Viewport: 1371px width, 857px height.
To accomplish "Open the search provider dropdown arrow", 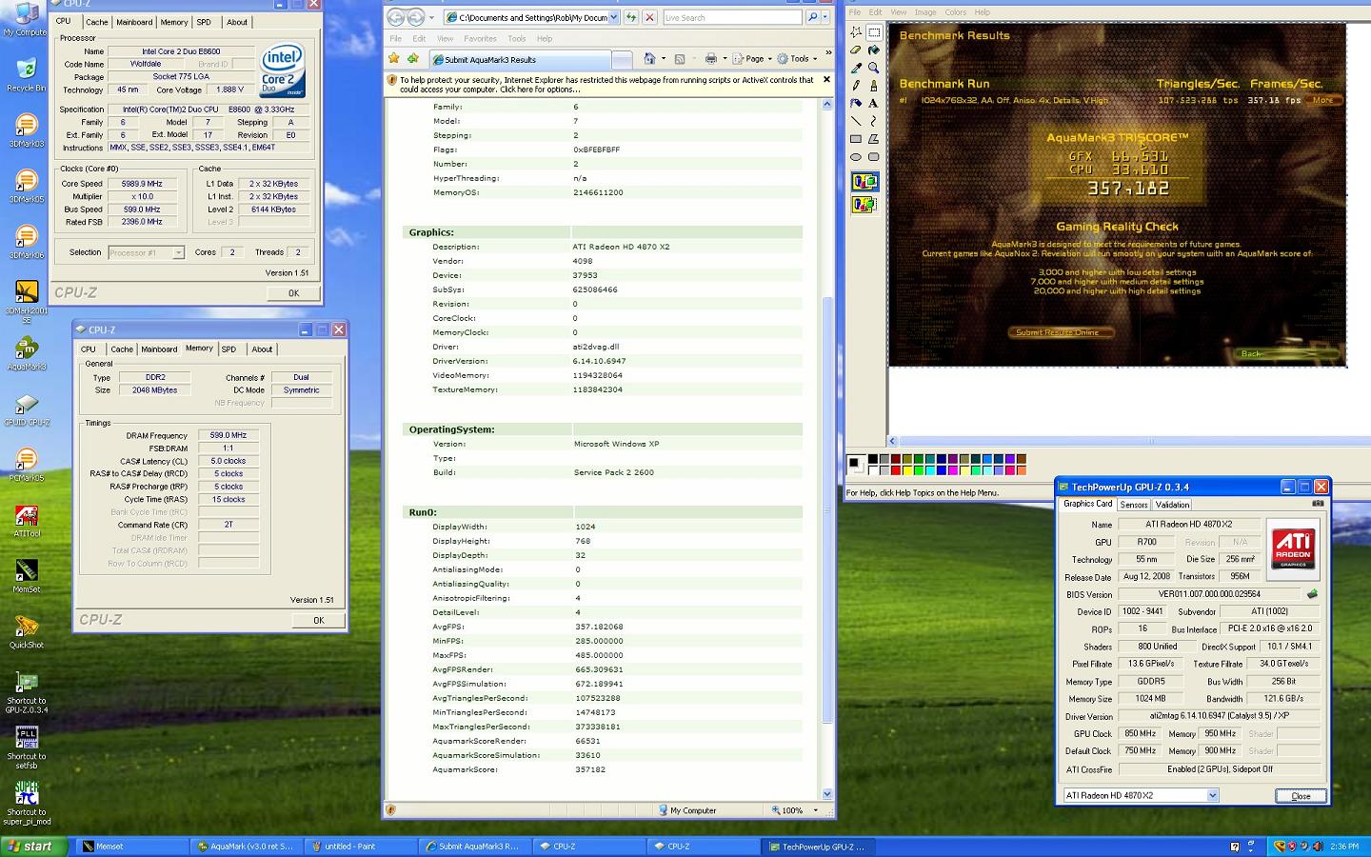I will coord(825,17).
